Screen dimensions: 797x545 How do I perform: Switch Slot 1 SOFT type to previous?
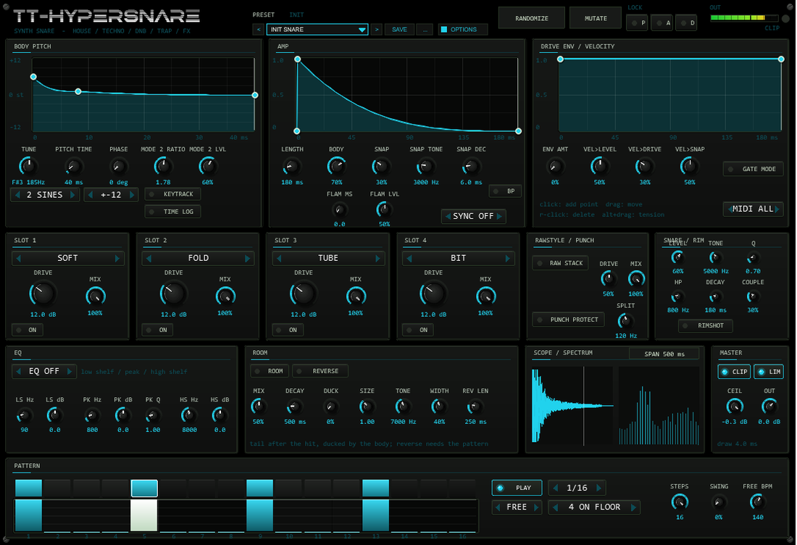tap(19, 258)
